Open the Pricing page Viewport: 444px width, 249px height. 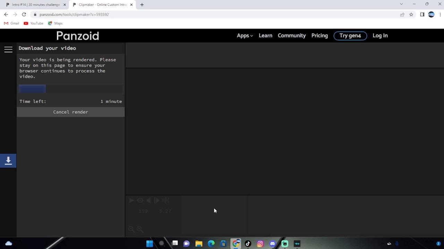(x=319, y=36)
